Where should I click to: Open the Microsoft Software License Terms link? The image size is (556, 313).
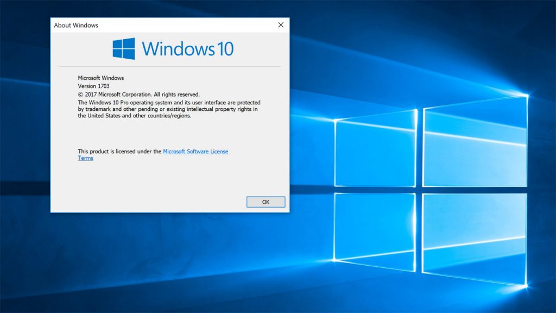195,152
